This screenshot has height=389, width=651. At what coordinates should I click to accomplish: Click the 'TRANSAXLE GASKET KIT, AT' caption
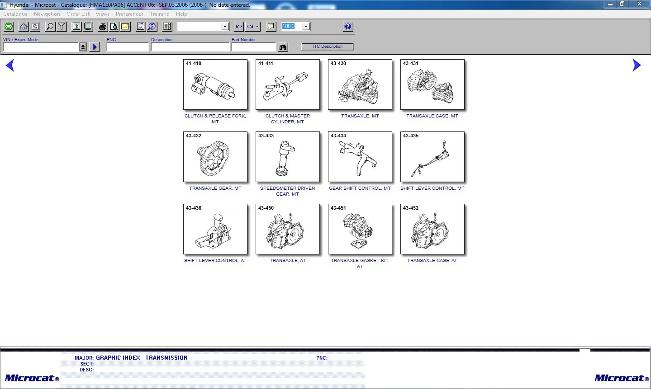click(x=360, y=263)
